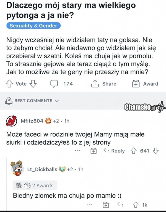Upvote the Lt_Dickballs comment

coord(135,205)
